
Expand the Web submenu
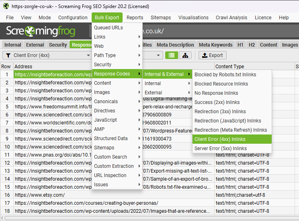click(x=117, y=46)
